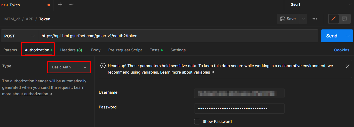
Task: Open the Gsurf environment selector
Action: pyautogui.click(x=319, y=4)
